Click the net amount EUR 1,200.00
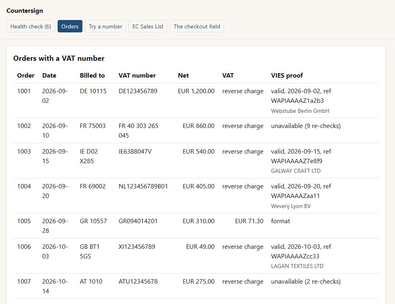This screenshot has width=395, height=304. pyautogui.click(x=196, y=91)
